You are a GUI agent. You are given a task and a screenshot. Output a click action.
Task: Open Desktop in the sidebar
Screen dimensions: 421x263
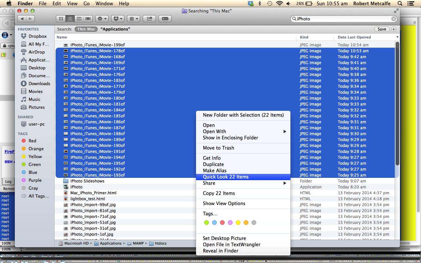[x=33, y=68]
